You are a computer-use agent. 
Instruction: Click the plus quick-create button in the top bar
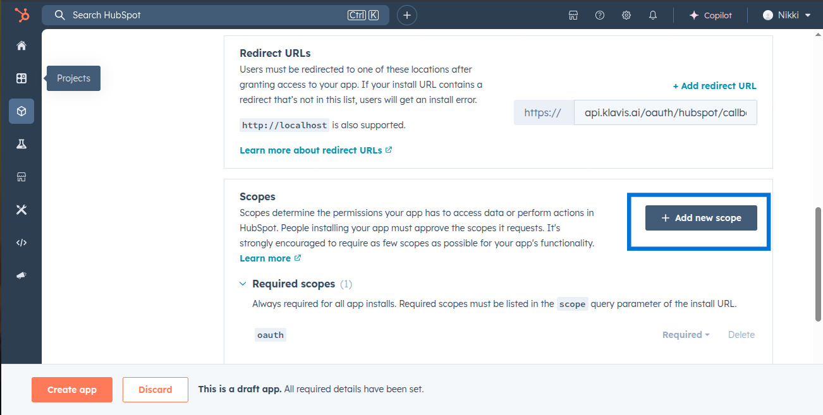(x=407, y=15)
